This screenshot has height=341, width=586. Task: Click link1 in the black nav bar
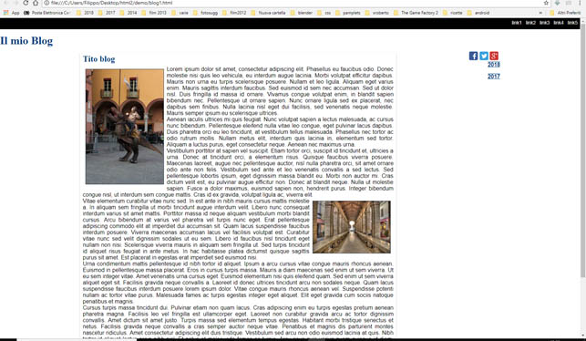[517, 23]
